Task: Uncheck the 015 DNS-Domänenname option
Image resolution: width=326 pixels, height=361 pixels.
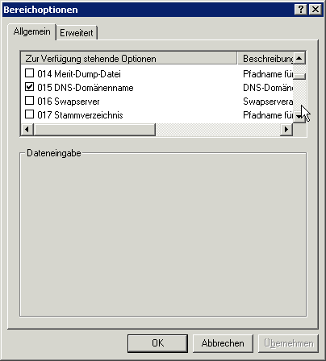Action: point(29,87)
